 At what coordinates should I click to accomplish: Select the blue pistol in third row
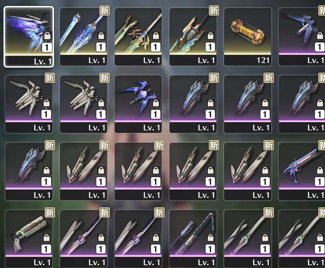[x=302, y=171]
